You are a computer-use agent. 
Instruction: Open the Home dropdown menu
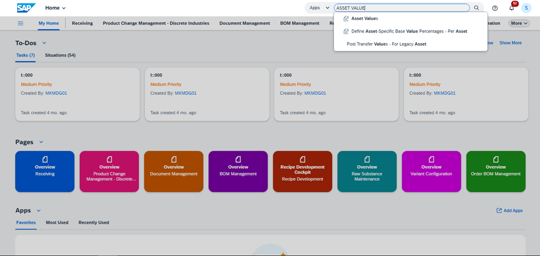tap(55, 8)
